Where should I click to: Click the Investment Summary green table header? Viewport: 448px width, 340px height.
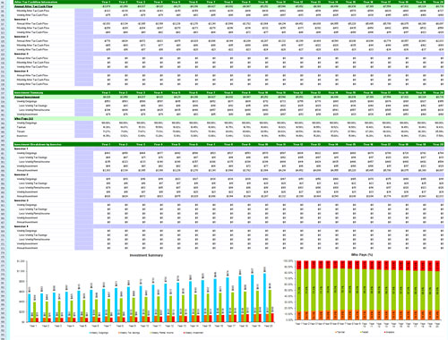click(x=228, y=92)
